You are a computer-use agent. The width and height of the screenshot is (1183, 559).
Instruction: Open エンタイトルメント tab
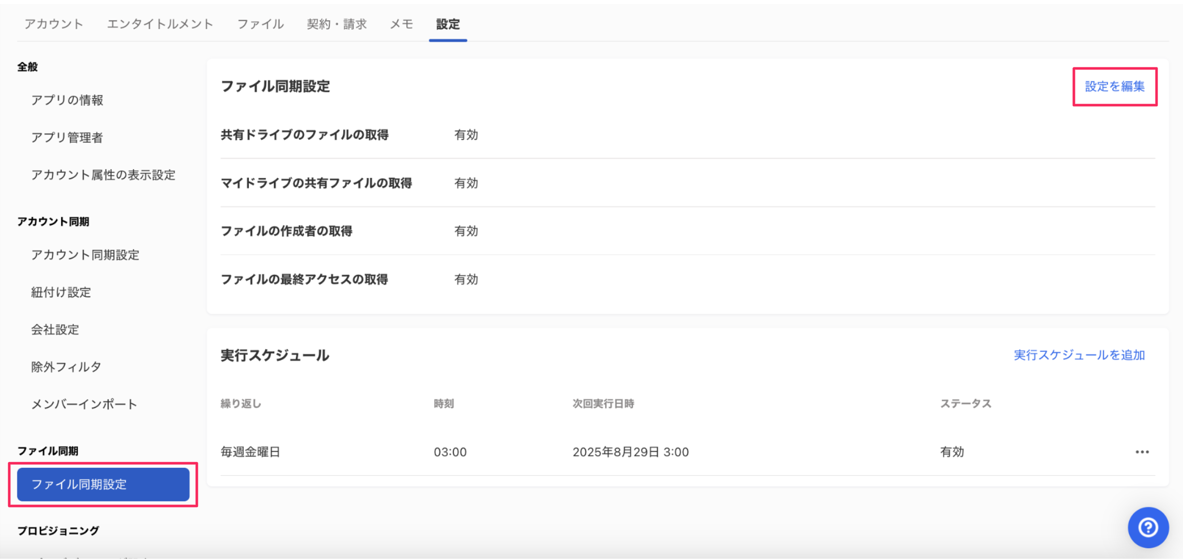click(160, 24)
